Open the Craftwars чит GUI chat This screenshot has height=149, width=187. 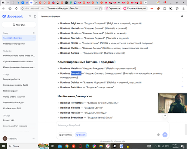pyautogui.click(x=19, y=108)
